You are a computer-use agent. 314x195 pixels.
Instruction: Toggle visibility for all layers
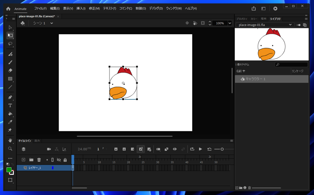[x=59, y=160]
